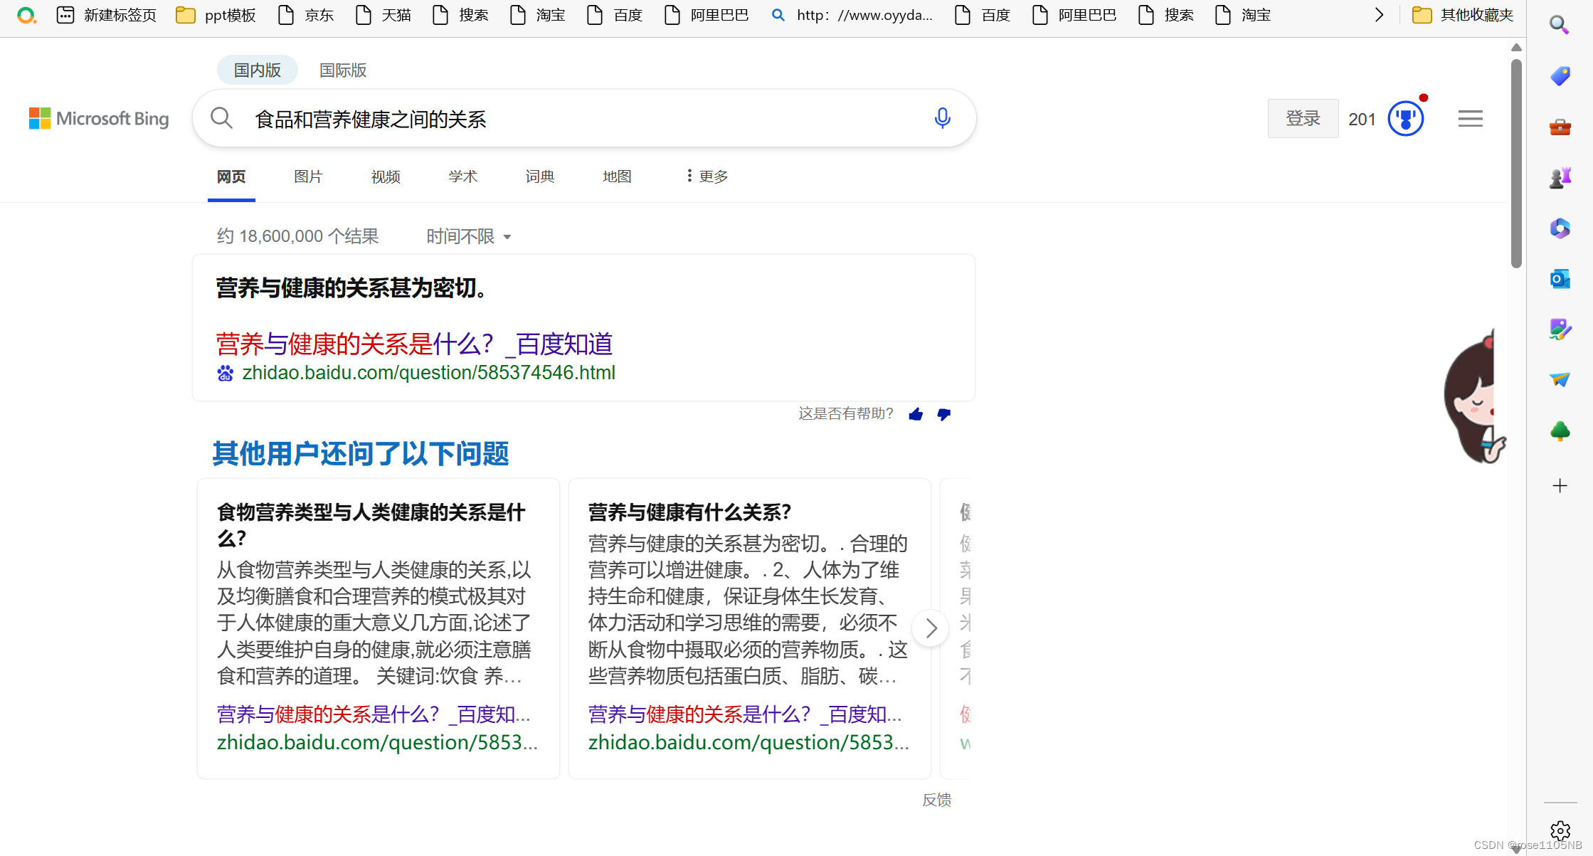
Task: Expand the 时间不限 time filter dropdown
Action: click(469, 236)
